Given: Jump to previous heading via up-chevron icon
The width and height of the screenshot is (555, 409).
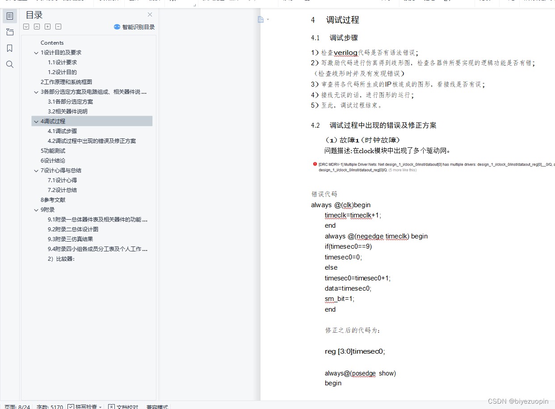Looking at the screenshot, I should (37, 26).
